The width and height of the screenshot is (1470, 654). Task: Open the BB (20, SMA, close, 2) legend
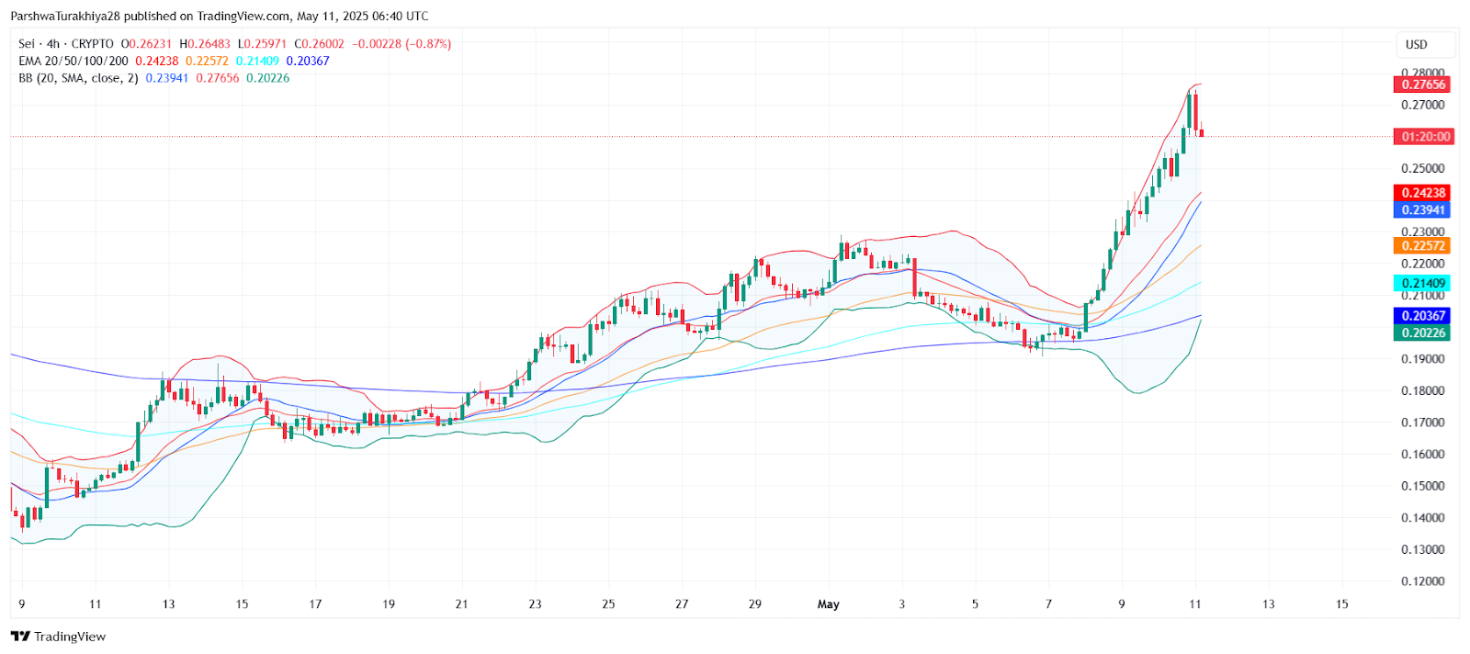[x=78, y=79]
